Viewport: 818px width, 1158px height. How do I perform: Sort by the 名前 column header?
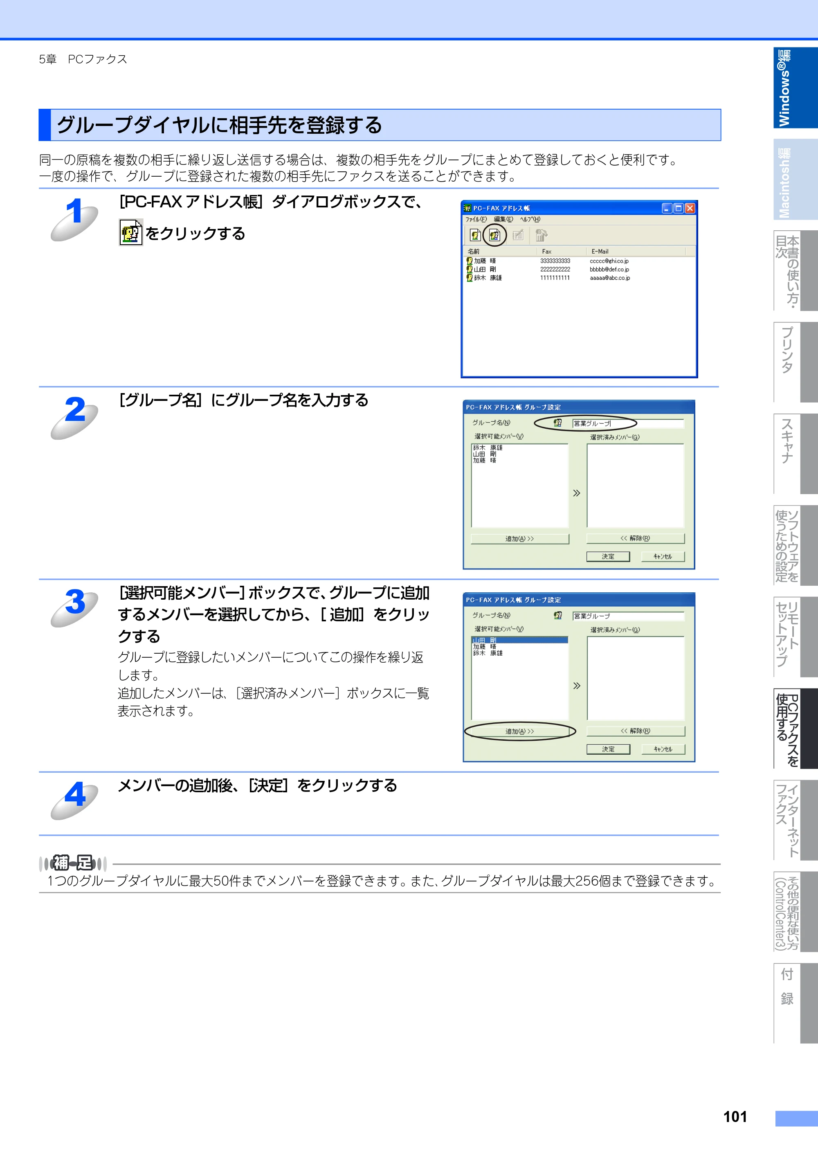pyautogui.click(x=500, y=251)
